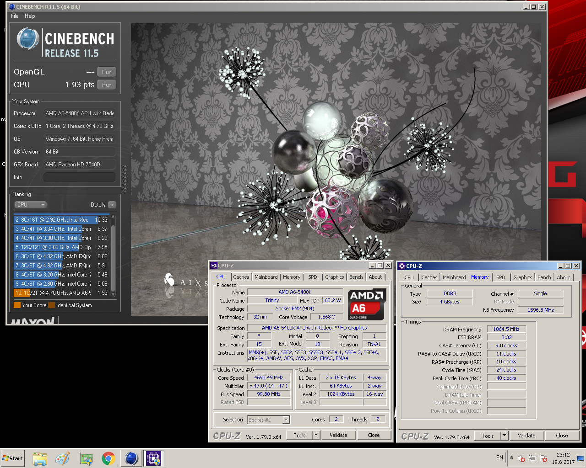Switch to Graphics tab in right CPU-Z
The image size is (586, 468).
point(523,277)
